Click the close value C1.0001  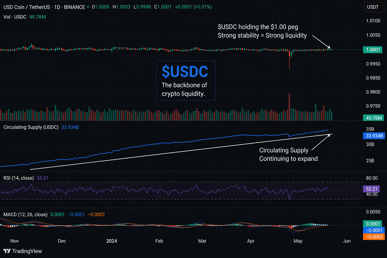163,7
